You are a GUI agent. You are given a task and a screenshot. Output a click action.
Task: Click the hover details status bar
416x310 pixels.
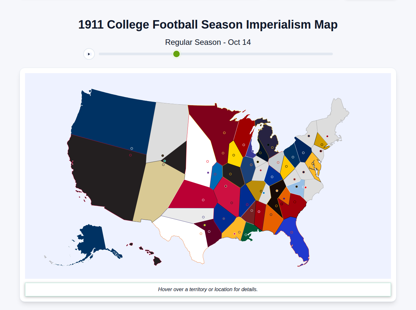pos(208,289)
